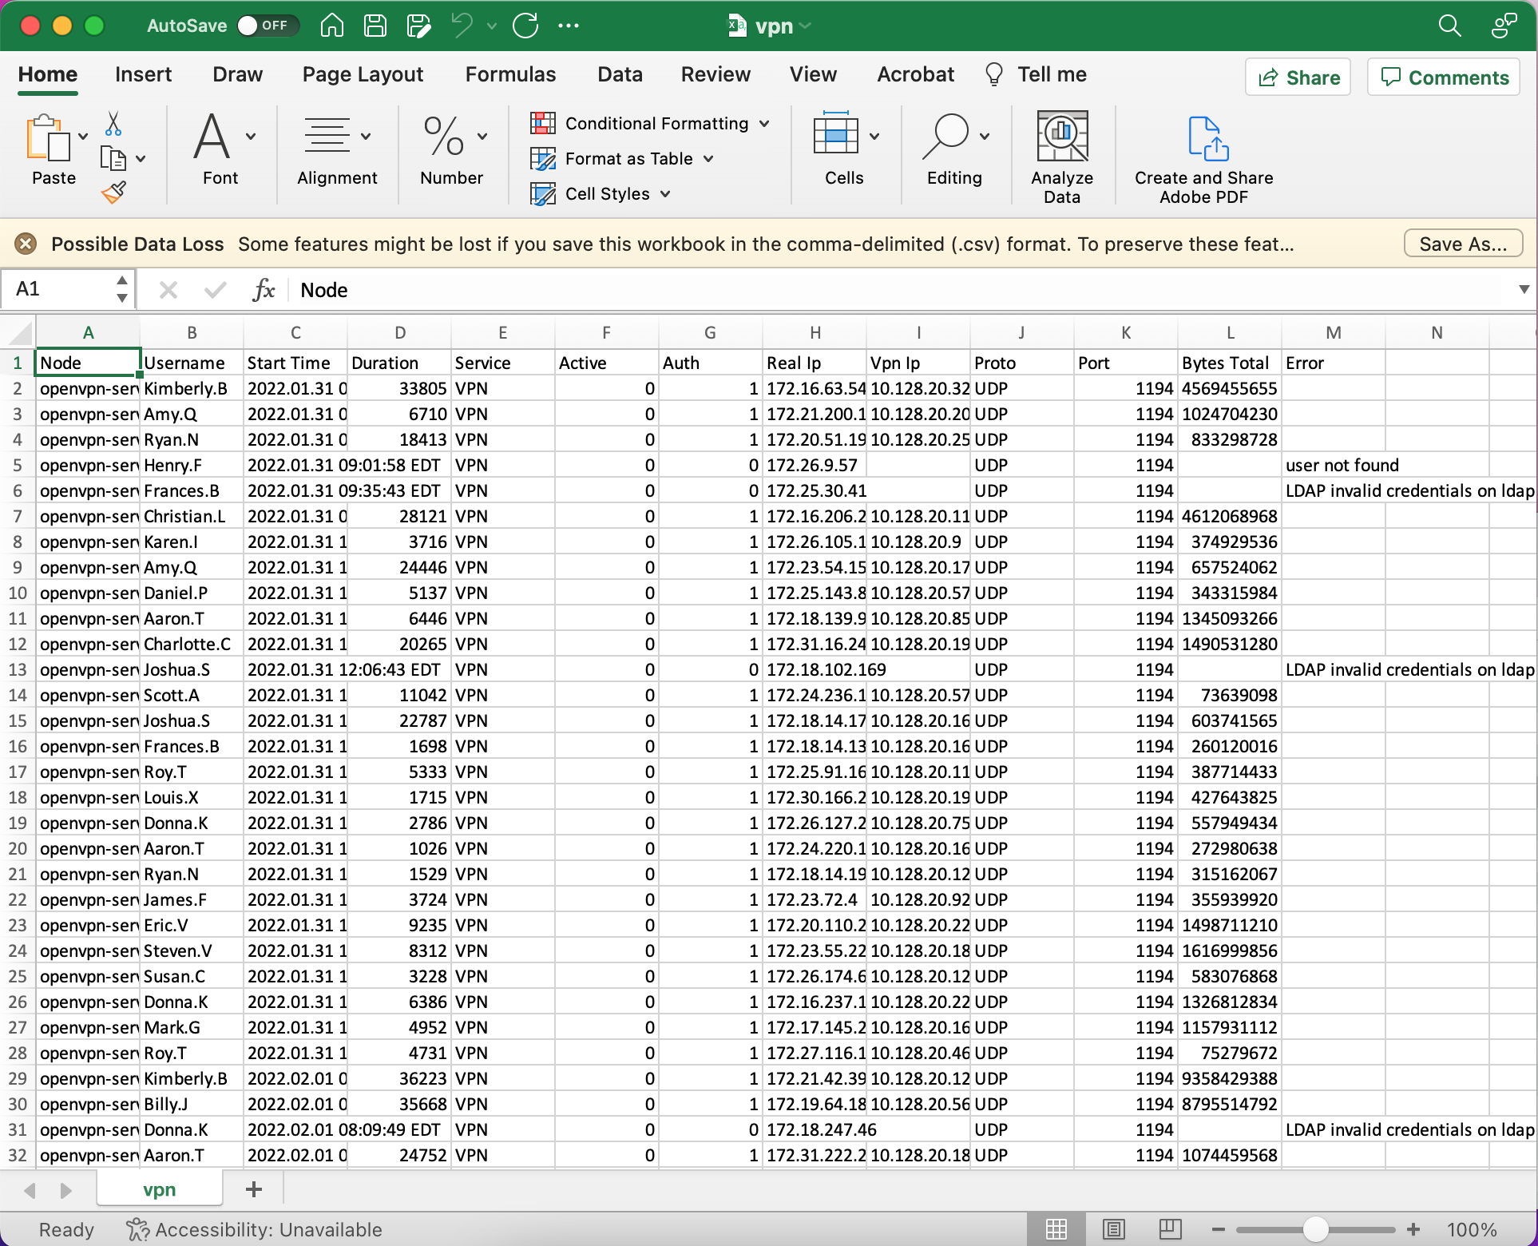Image resolution: width=1538 pixels, height=1246 pixels.
Task: Click the Add Sheet plus button
Action: pyautogui.click(x=253, y=1192)
